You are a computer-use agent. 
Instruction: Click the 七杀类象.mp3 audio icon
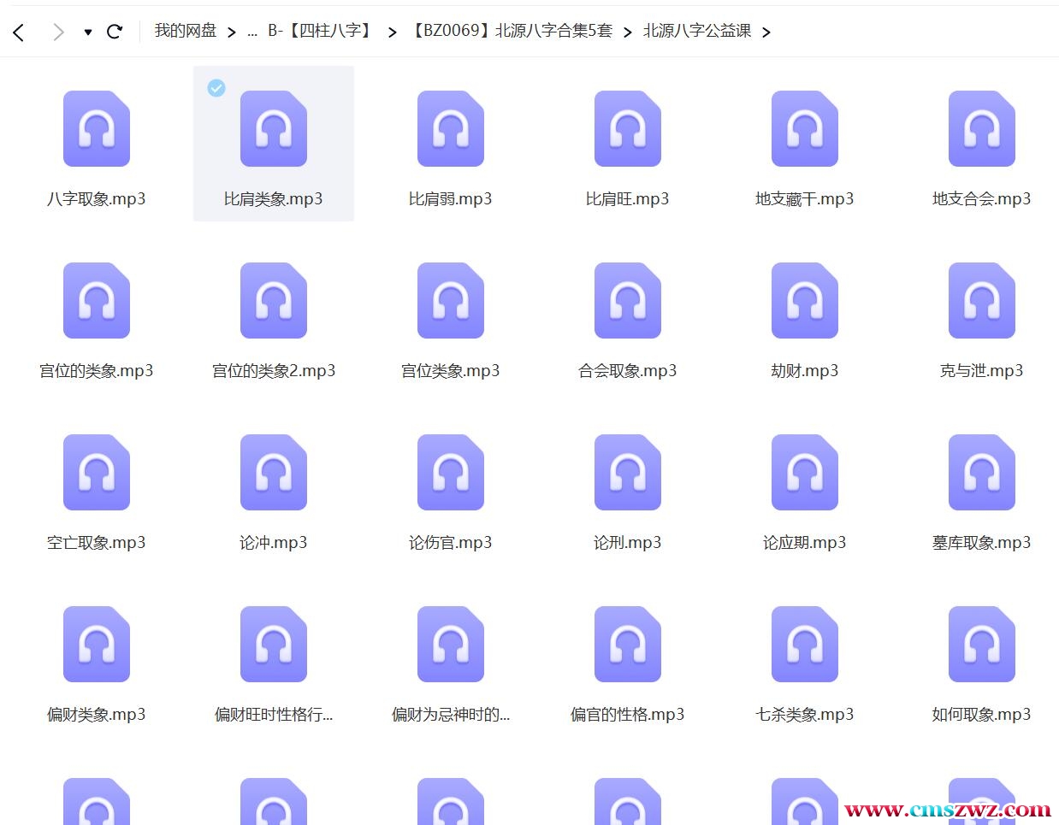(804, 645)
